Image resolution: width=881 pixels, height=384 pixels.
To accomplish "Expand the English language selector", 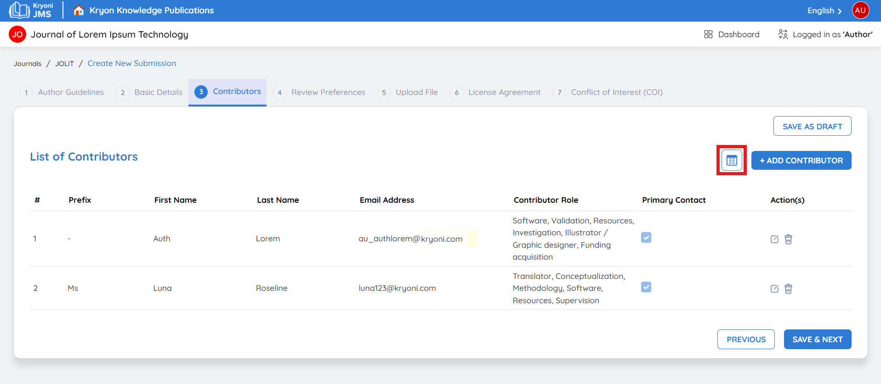I will 824,11.
